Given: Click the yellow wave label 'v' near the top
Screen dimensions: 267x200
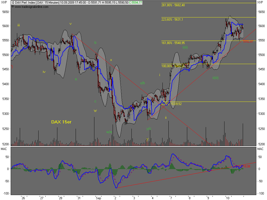Looking at the screenshot, I should (x=70, y=24).
